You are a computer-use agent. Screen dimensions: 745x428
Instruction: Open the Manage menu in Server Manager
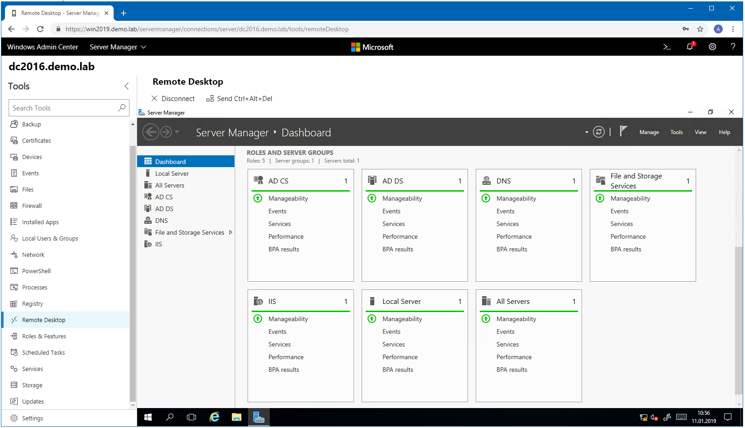649,132
